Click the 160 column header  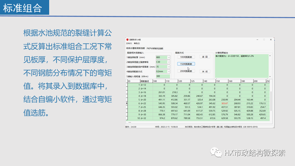point(234,81)
